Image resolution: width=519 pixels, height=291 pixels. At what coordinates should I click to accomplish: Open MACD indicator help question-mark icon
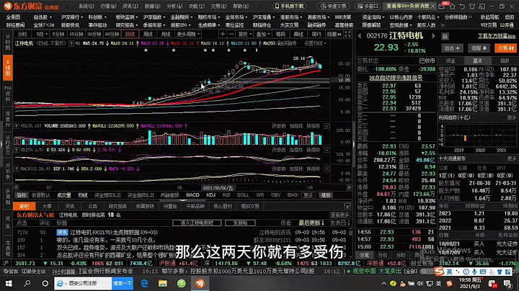pos(17,169)
